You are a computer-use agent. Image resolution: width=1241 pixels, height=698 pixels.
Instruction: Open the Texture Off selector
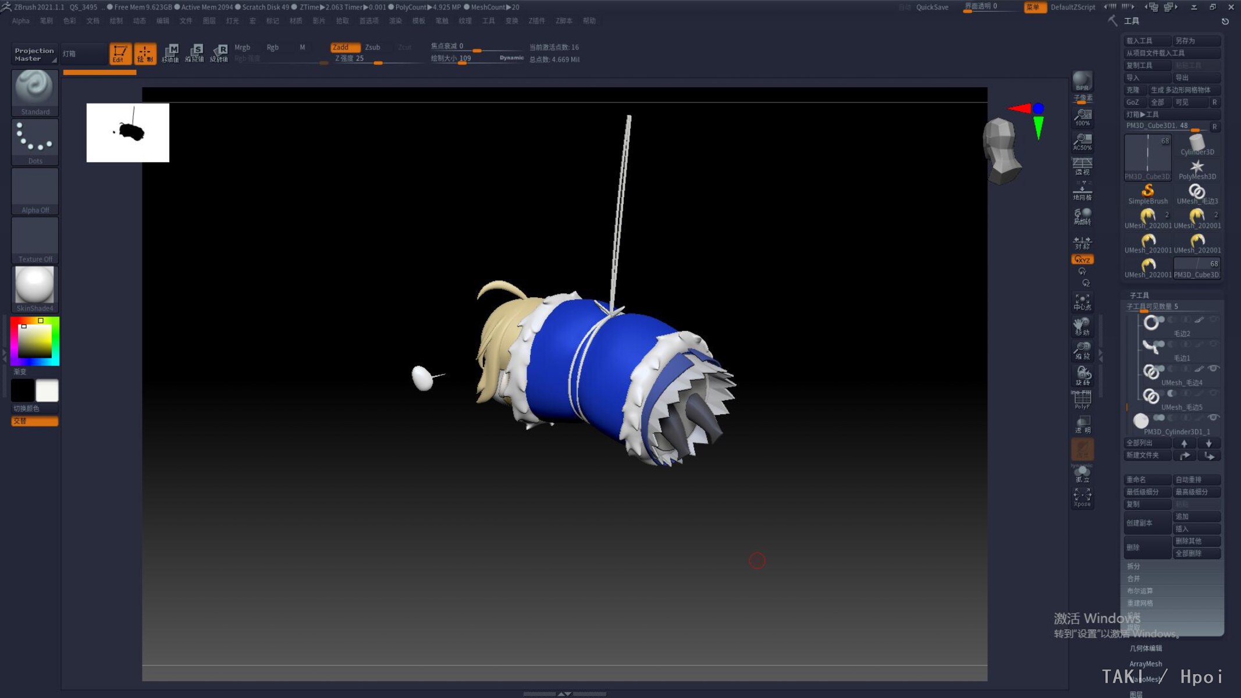pyautogui.click(x=35, y=240)
